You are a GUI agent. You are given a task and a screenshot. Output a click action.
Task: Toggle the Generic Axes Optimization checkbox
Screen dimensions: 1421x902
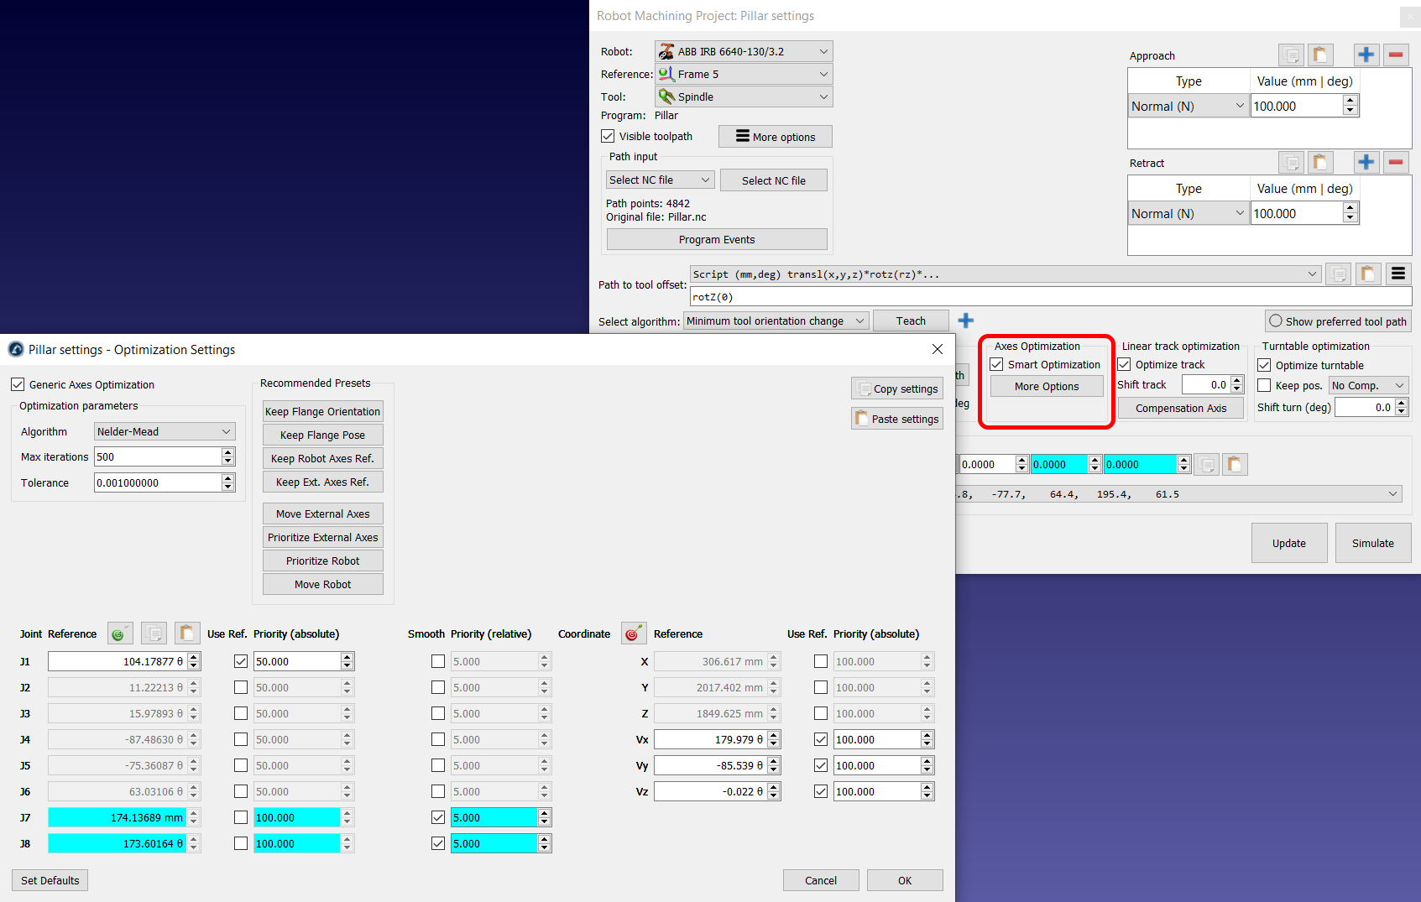coord(18,384)
